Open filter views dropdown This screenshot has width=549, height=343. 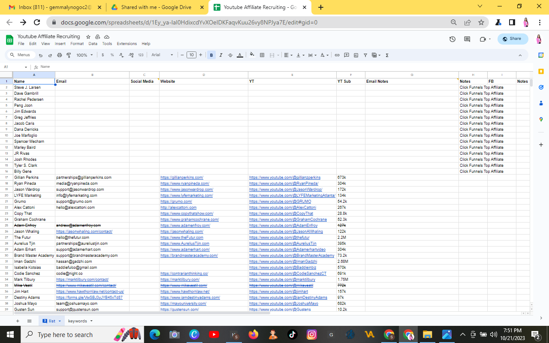(x=376, y=55)
